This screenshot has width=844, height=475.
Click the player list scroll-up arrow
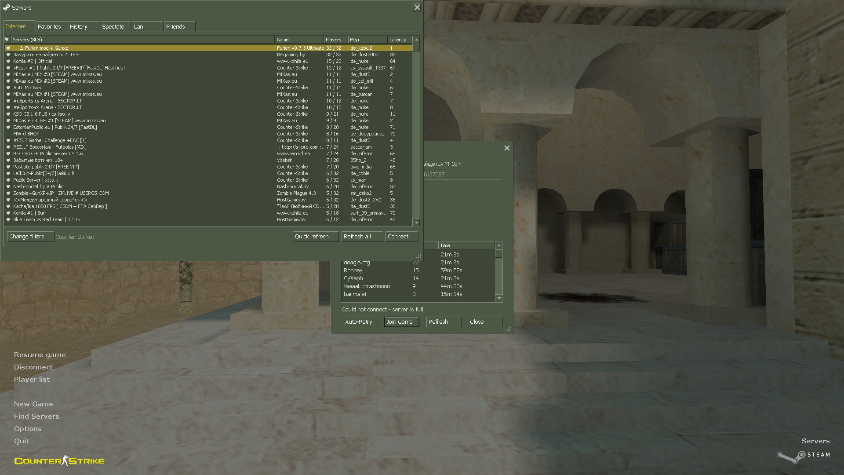pos(498,245)
